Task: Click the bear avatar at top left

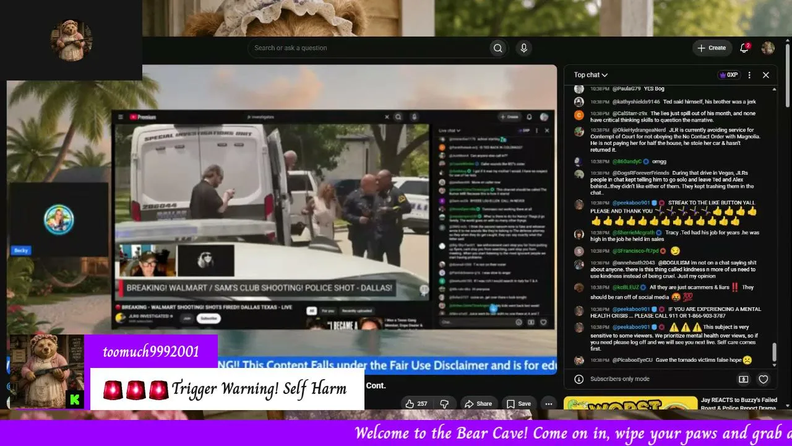Action: tap(71, 41)
